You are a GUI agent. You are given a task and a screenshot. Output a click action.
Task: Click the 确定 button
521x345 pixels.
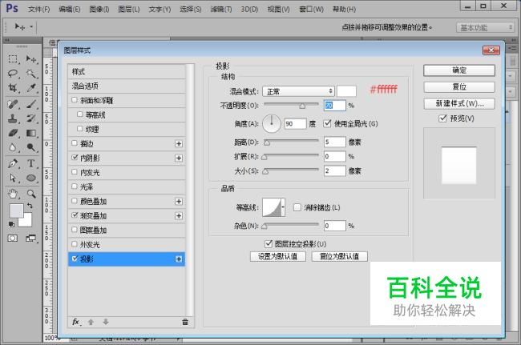pos(459,70)
